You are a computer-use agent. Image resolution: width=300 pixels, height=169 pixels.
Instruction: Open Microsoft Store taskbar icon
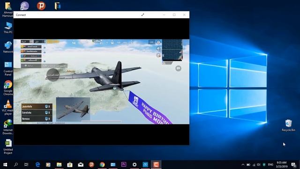[70, 165]
